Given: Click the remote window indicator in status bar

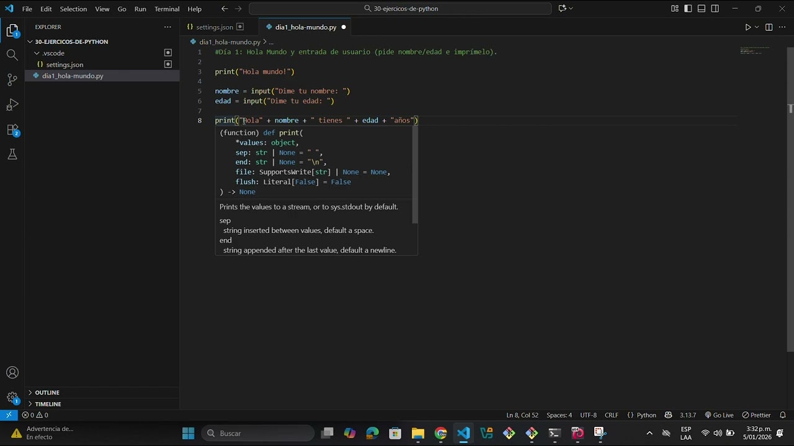Looking at the screenshot, I should click(9, 415).
